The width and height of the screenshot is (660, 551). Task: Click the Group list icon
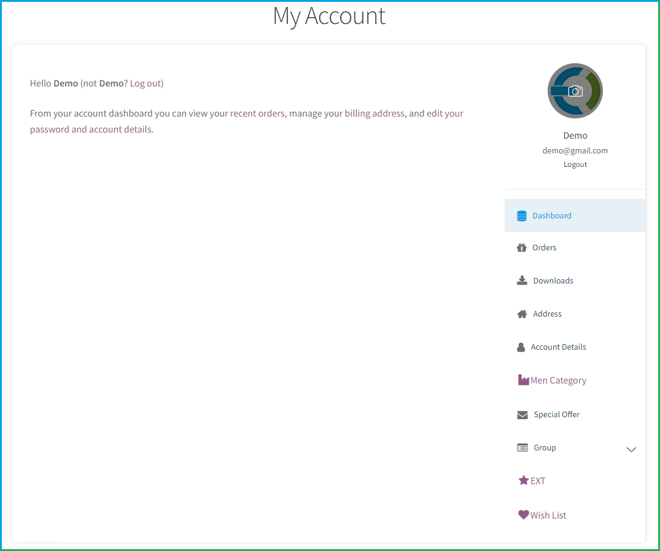coord(522,447)
